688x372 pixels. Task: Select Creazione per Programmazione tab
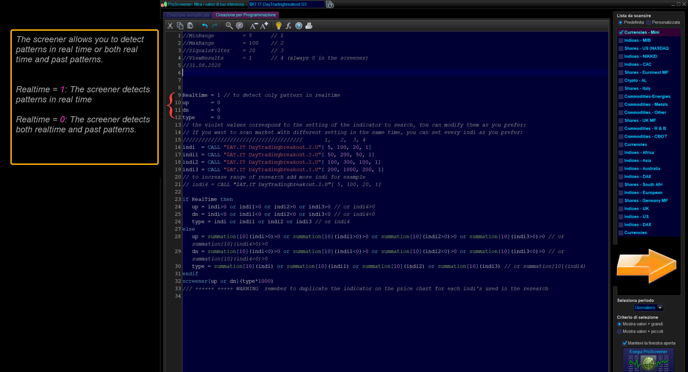[246, 15]
